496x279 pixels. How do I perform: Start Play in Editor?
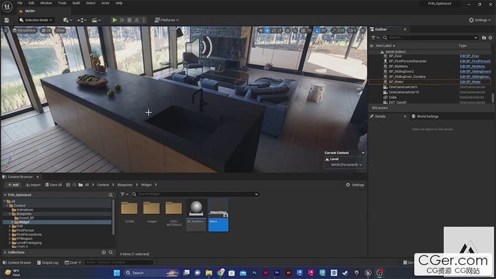[x=114, y=20]
